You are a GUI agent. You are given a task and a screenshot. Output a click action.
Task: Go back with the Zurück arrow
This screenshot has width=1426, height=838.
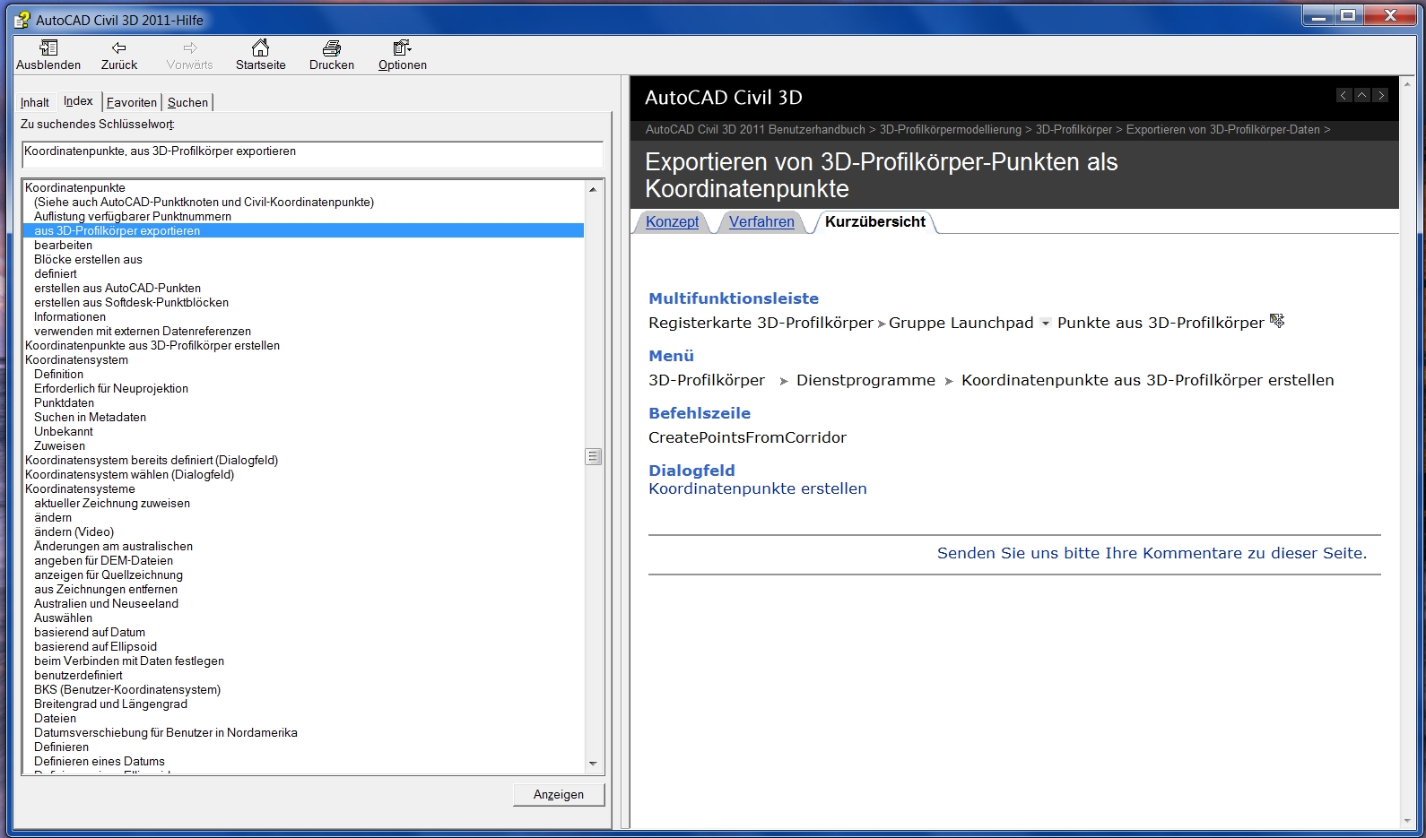pyautogui.click(x=118, y=48)
